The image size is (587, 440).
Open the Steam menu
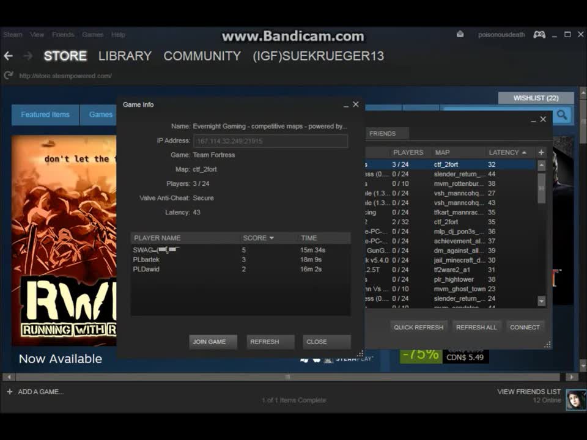(x=13, y=34)
